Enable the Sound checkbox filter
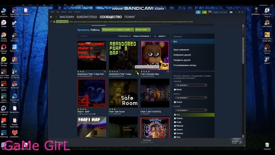The image size is (275, 155). tap(175, 102)
